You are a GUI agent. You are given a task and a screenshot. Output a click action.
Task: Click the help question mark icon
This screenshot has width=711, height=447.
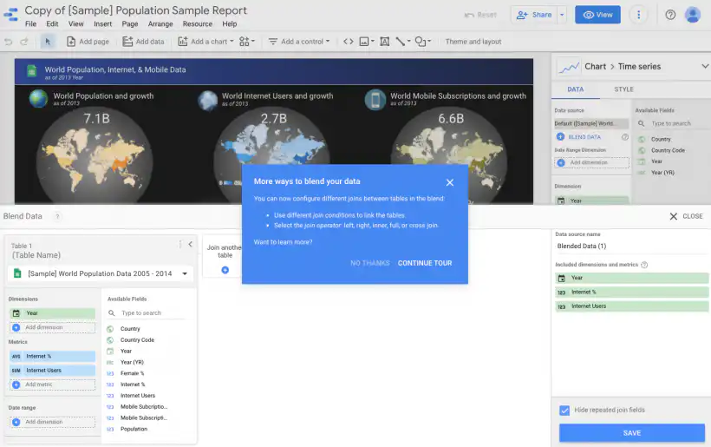[670, 15]
